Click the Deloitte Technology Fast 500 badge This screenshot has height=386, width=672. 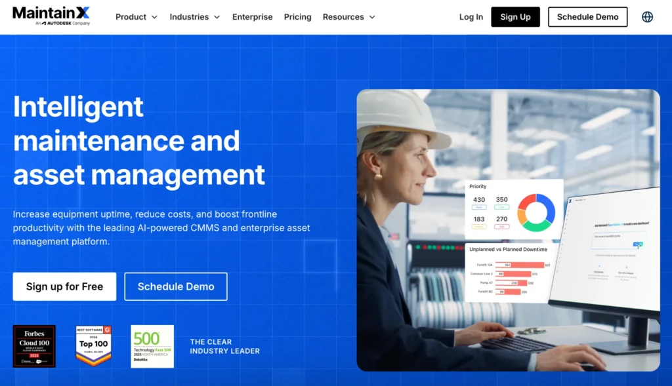click(x=152, y=346)
